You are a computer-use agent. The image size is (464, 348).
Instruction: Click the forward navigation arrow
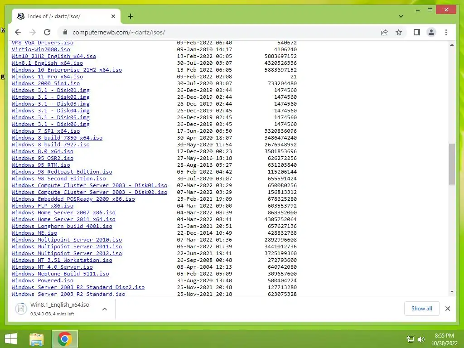[x=33, y=32]
